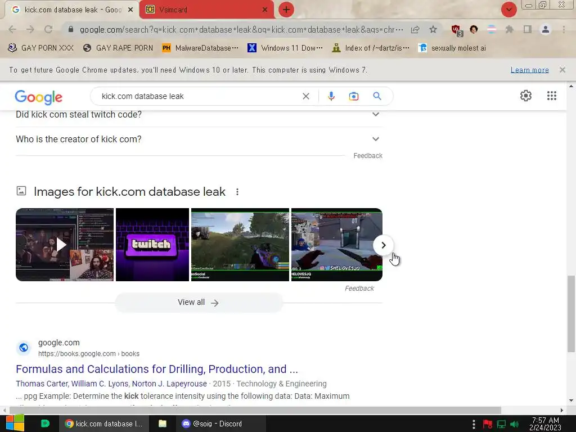
Task: Open the SHELOVESJQ game thumbnail
Action: pos(337,245)
